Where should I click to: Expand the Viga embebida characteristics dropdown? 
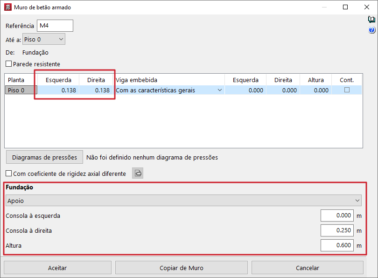(219, 90)
